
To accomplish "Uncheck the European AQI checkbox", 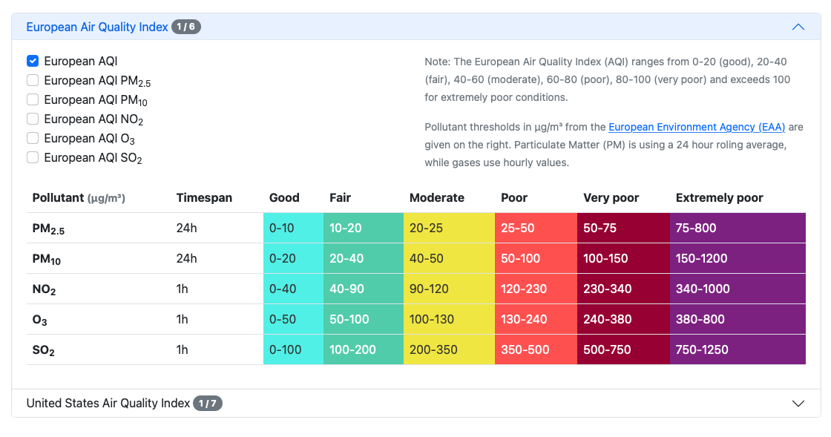I will point(31,61).
